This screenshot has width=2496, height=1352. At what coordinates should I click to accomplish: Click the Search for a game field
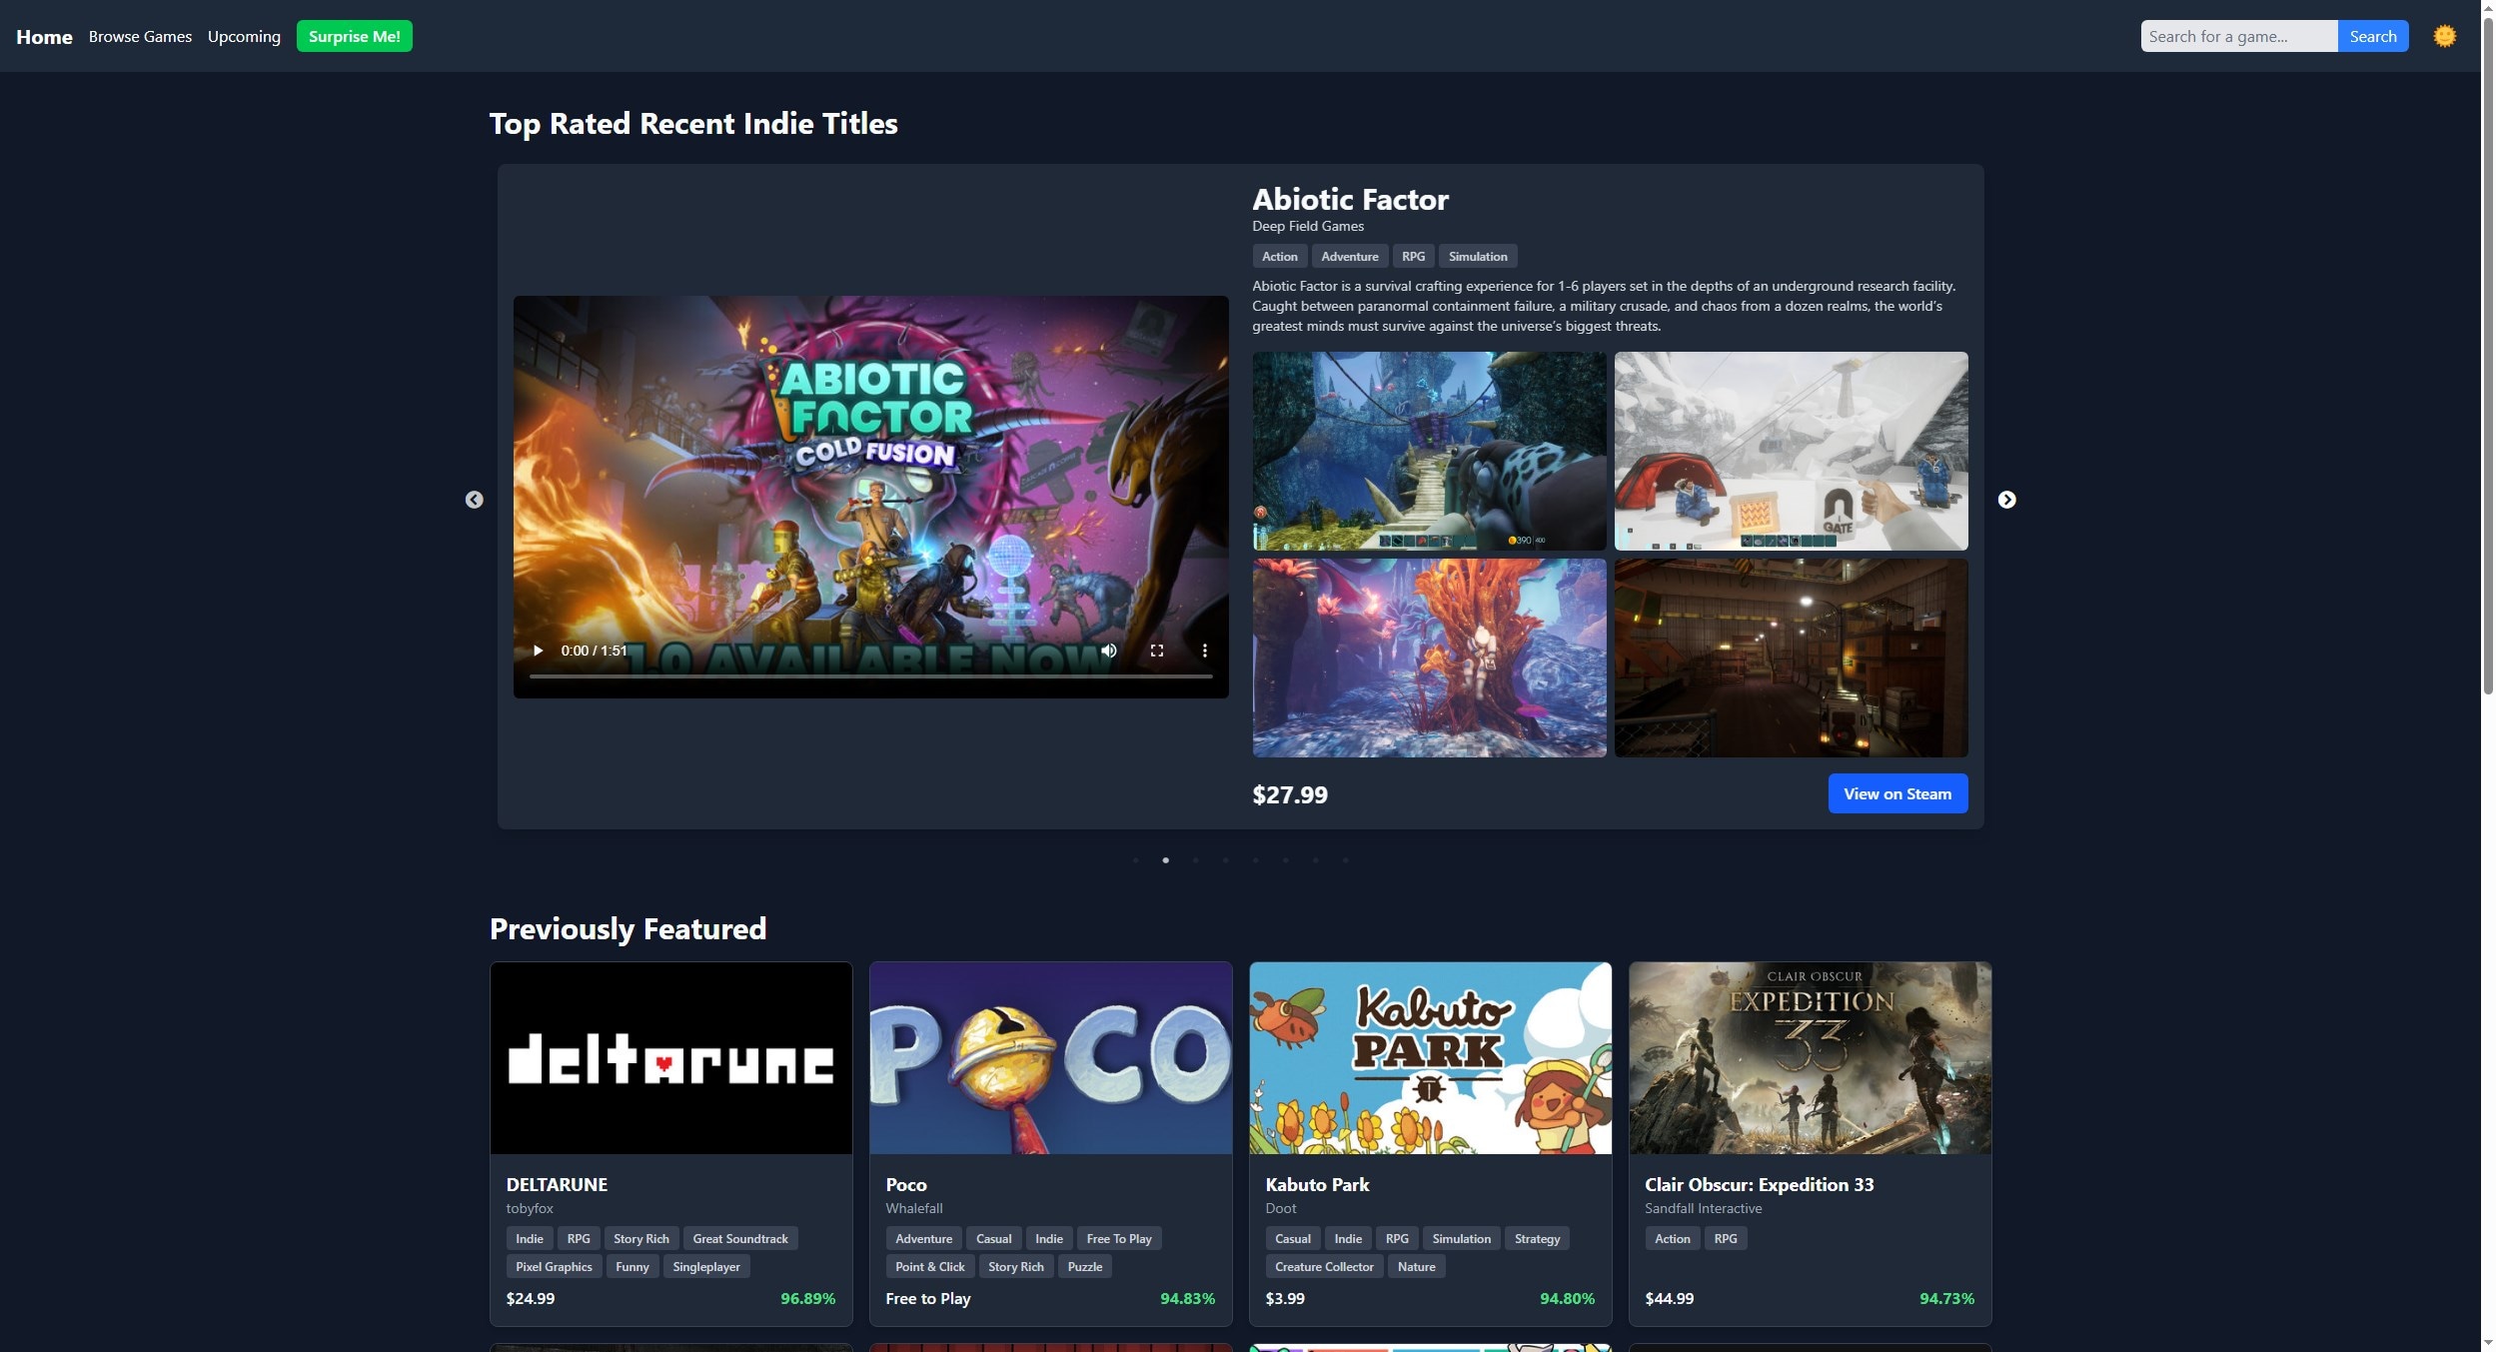(2237, 36)
